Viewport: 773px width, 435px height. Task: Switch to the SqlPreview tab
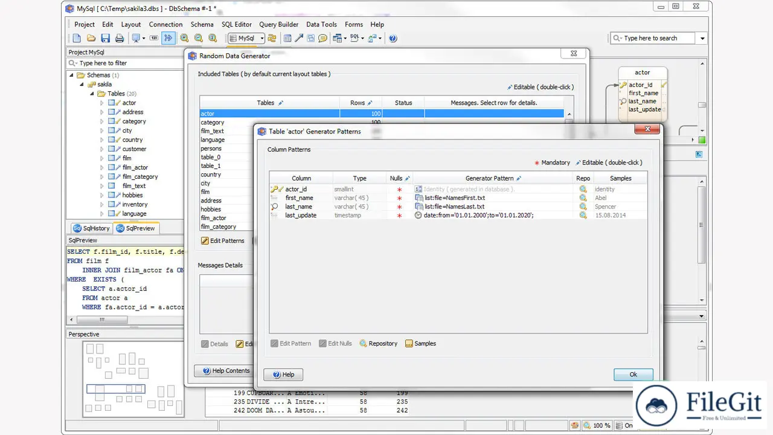pyautogui.click(x=136, y=228)
